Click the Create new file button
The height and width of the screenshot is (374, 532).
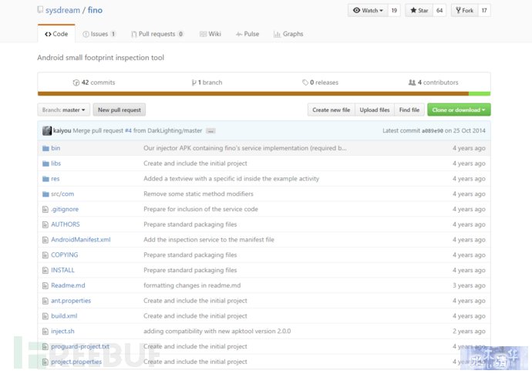331,110
